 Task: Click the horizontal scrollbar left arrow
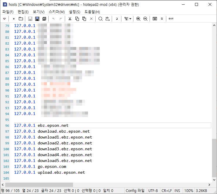[x=3, y=185]
